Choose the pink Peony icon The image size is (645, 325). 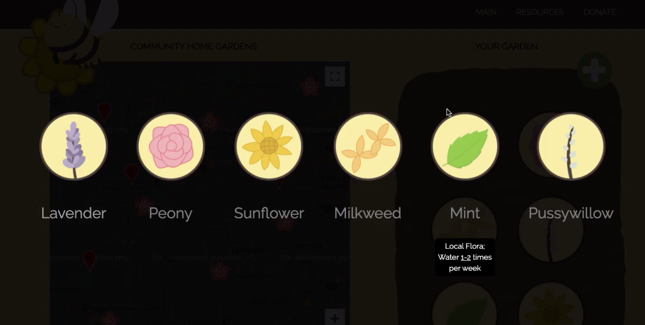pos(171,146)
